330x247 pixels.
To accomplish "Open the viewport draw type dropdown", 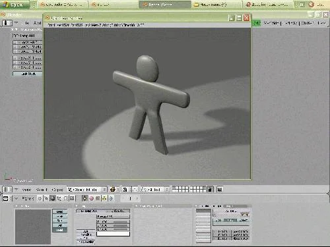I will (114, 189).
